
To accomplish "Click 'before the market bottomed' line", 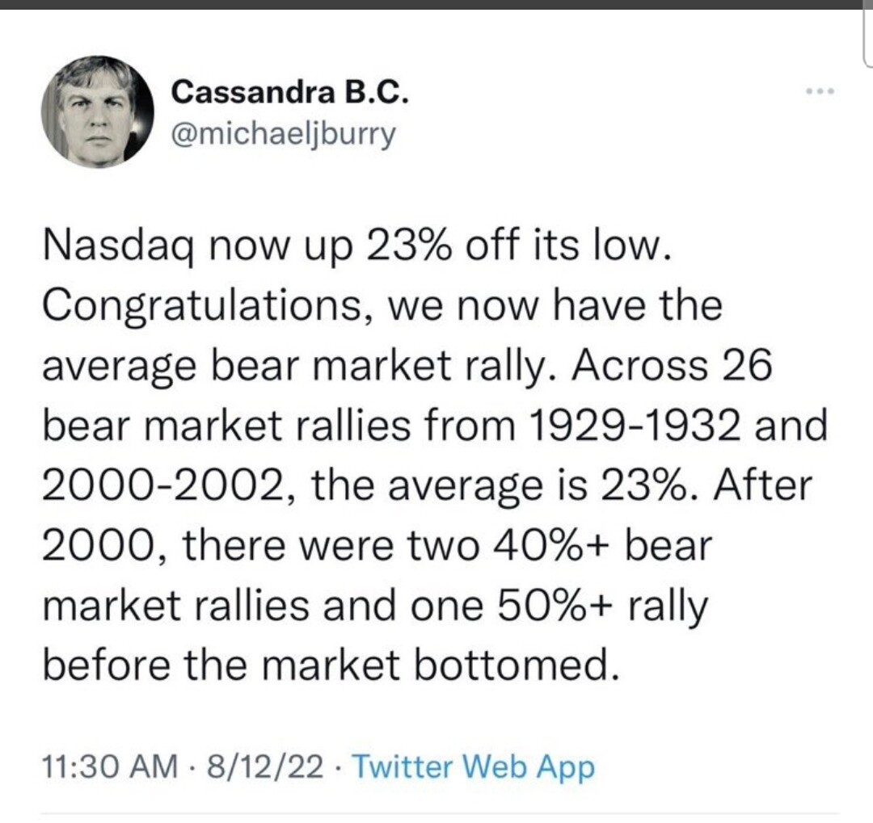I will coord(331,666).
